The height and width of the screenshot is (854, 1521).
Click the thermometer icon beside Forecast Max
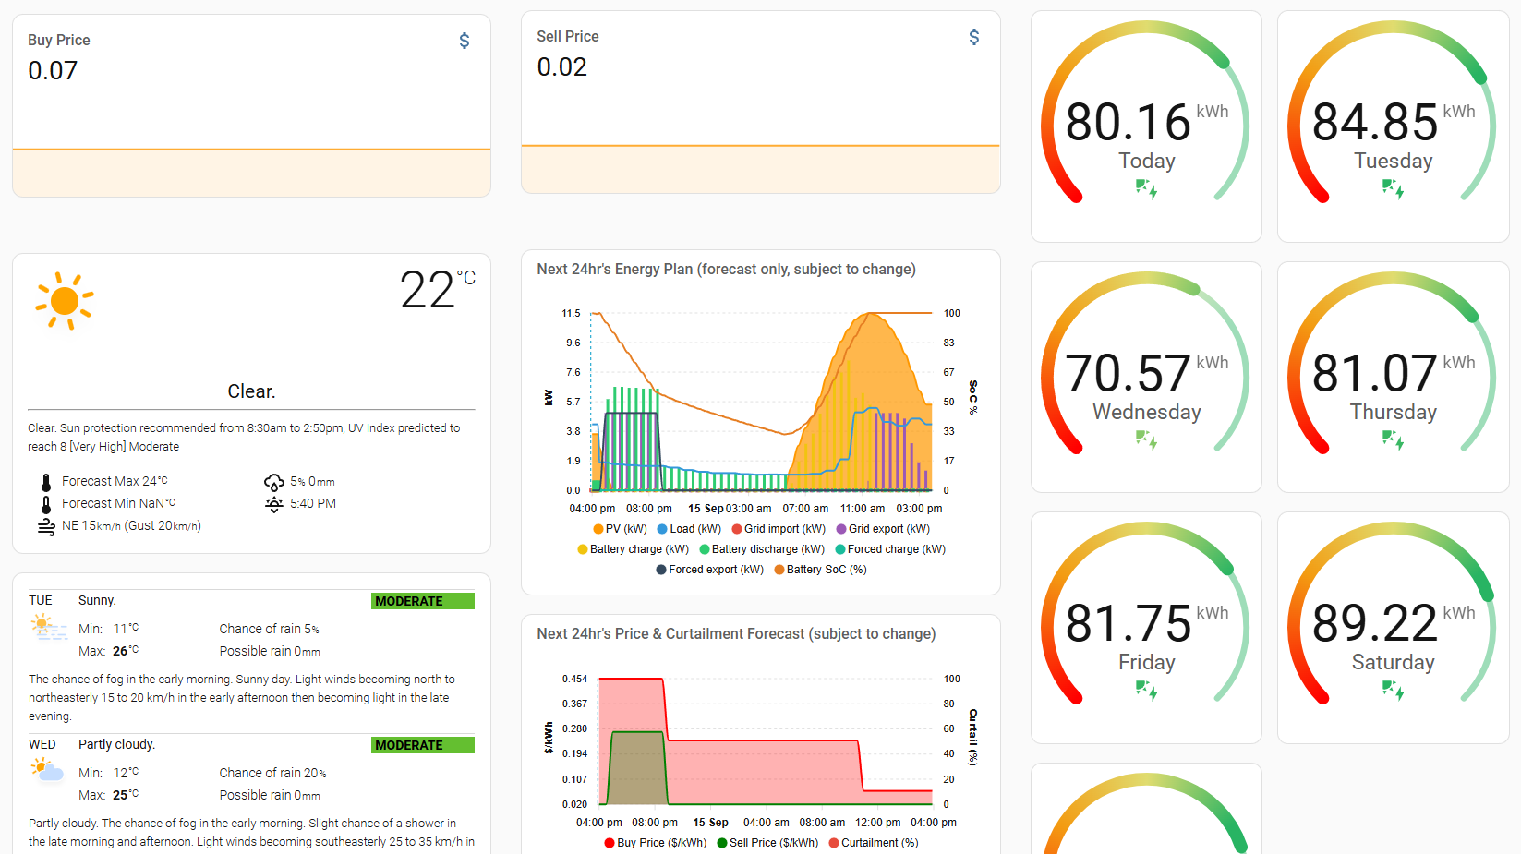pyautogui.click(x=46, y=482)
